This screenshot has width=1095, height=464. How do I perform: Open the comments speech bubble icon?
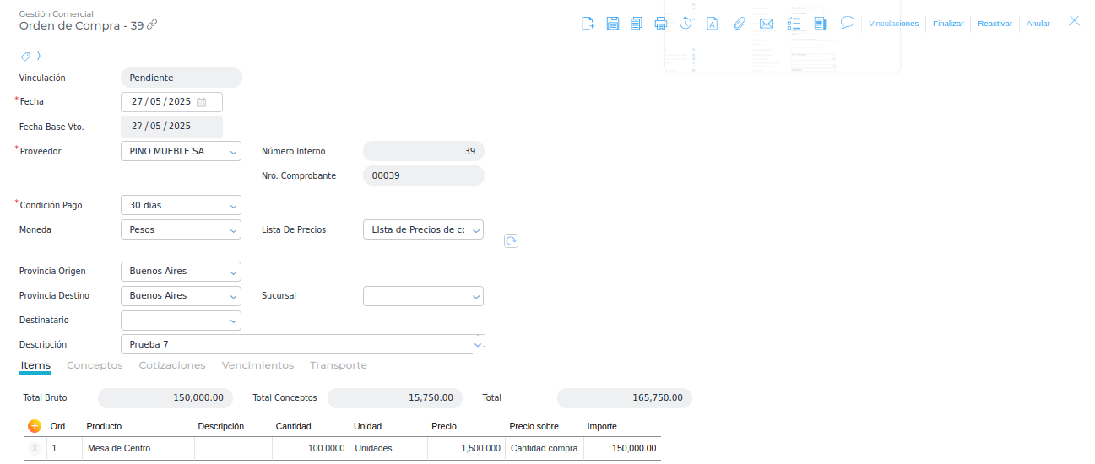pos(848,23)
